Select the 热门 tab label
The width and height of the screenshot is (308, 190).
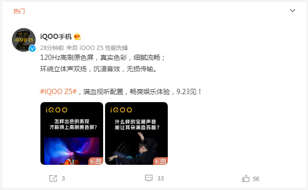[19, 11]
